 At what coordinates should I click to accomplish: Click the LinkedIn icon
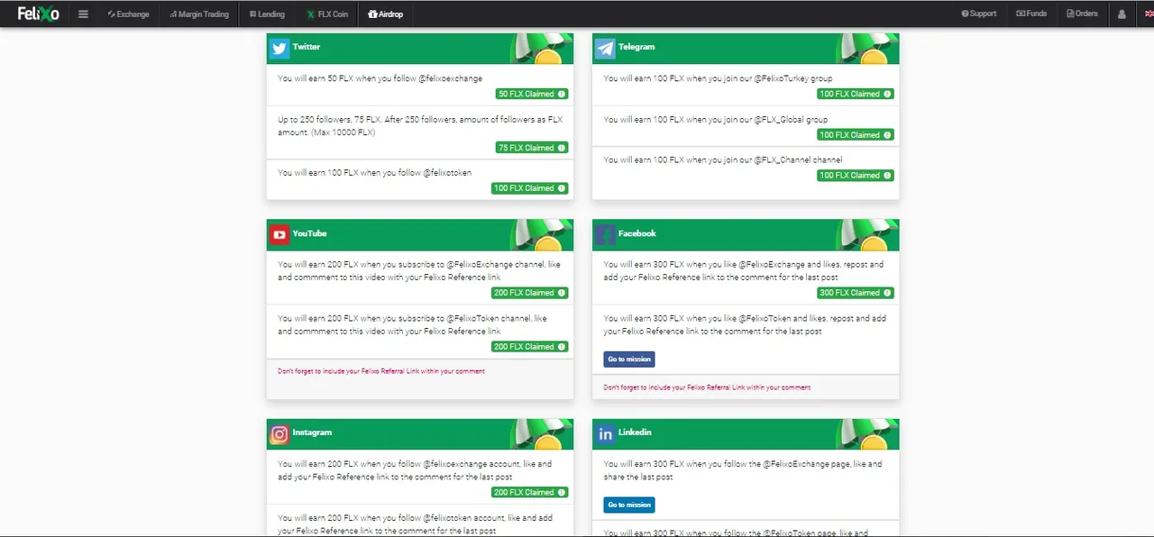pos(605,434)
